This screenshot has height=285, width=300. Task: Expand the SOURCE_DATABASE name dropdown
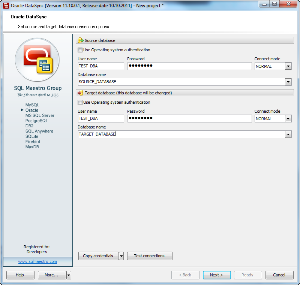[288, 82]
